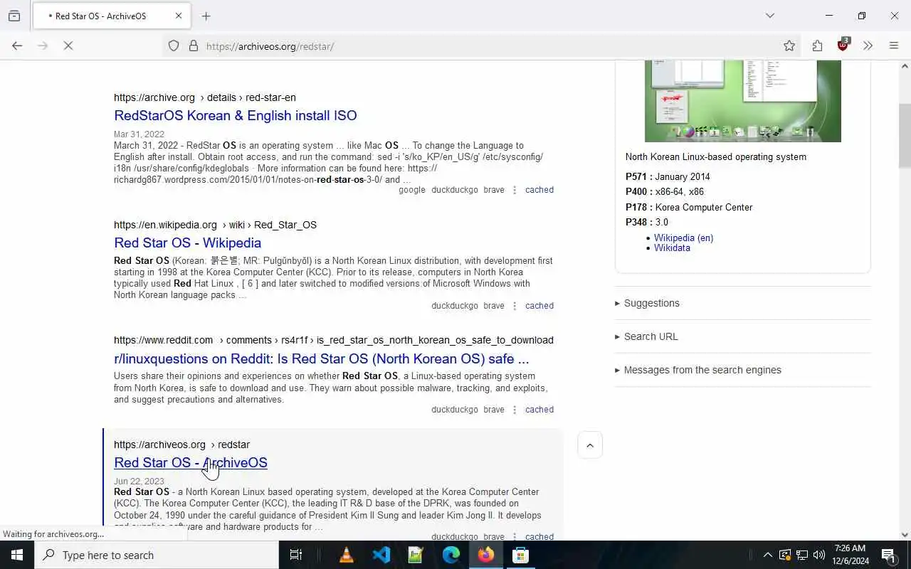Open RedStarOS Korean & English install ISO

click(x=236, y=115)
